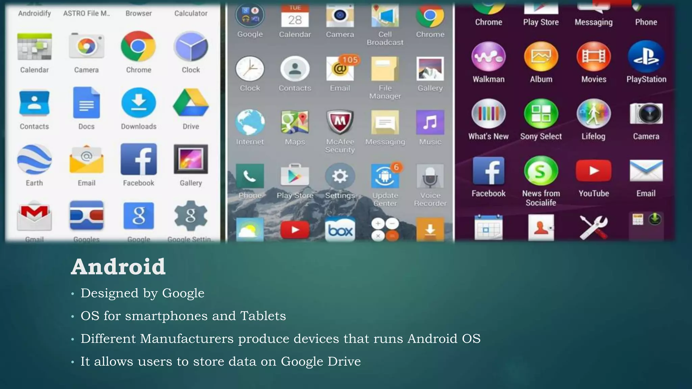Open the Clock app in the white launcher
692x389 pixels.
pos(191,47)
